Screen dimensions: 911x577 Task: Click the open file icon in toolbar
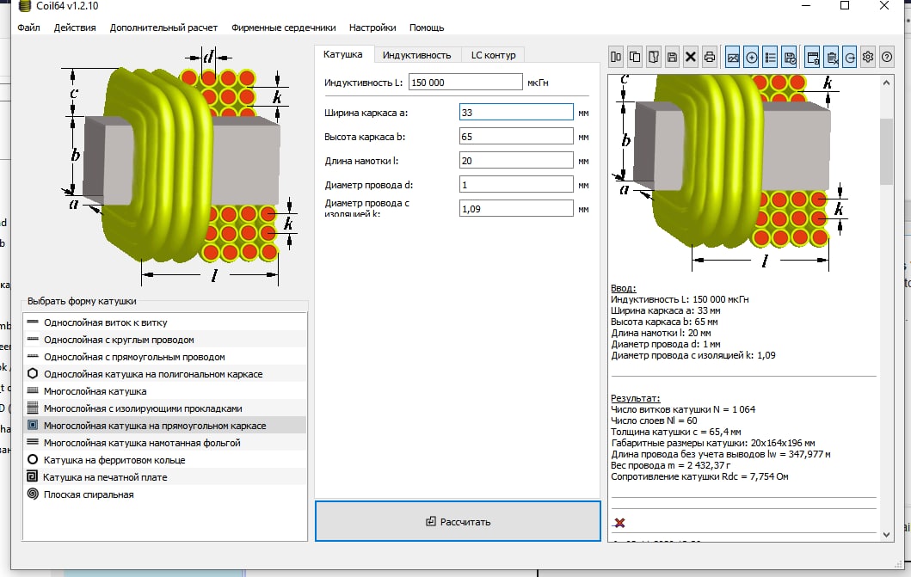pos(654,57)
